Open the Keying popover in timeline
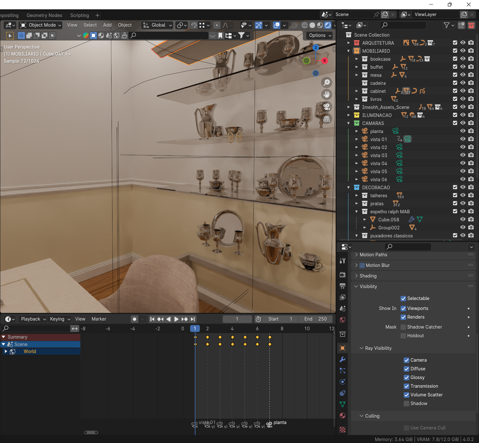This screenshot has width=479, height=443. coord(60,319)
